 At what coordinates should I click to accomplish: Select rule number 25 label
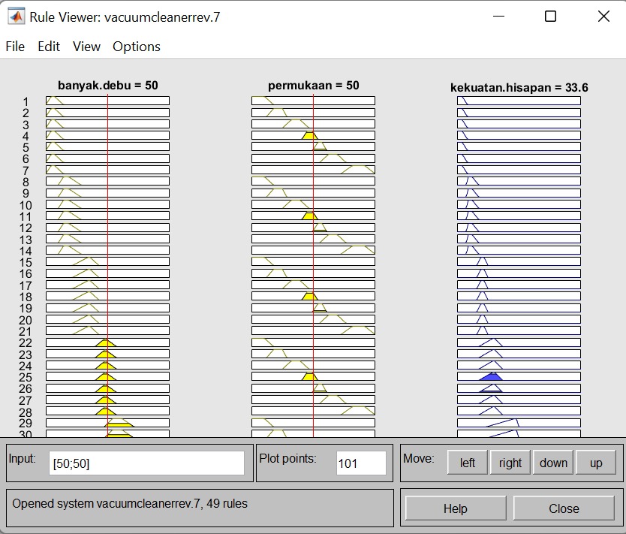(26, 378)
